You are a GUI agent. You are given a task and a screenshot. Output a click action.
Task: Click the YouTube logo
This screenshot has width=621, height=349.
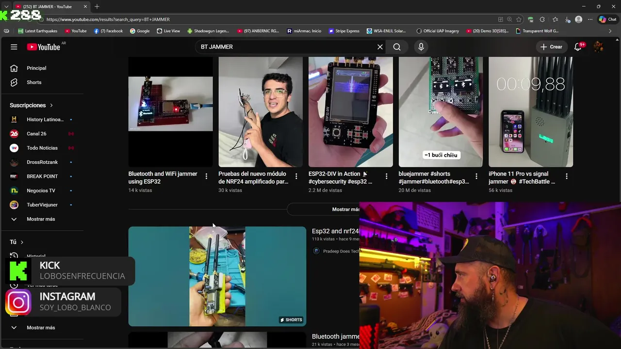[43, 47]
